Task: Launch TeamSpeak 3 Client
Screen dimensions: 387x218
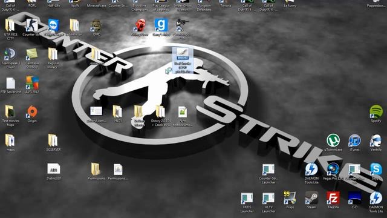Action: point(10,54)
